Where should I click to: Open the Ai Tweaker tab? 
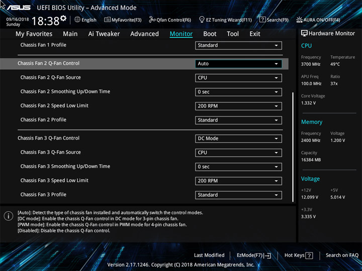point(104,34)
